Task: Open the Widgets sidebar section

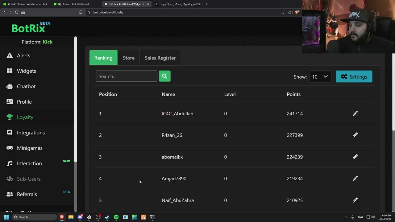Action: click(26, 71)
